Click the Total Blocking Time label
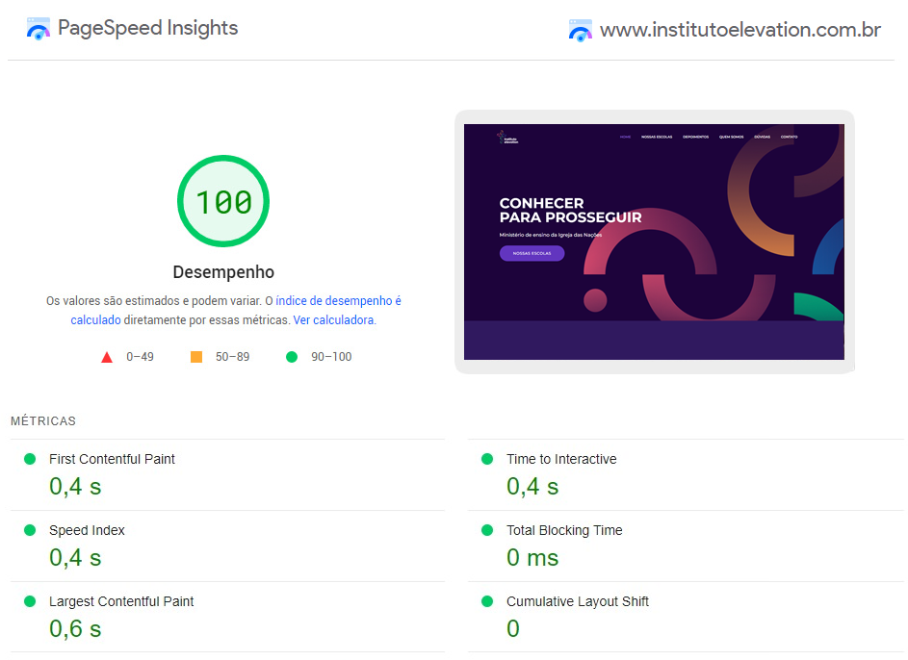 tap(564, 530)
